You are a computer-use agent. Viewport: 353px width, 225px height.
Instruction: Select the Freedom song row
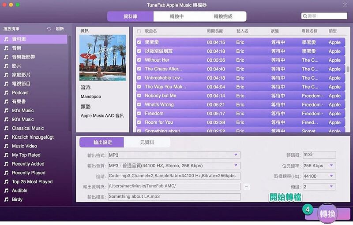click(240, 114)
